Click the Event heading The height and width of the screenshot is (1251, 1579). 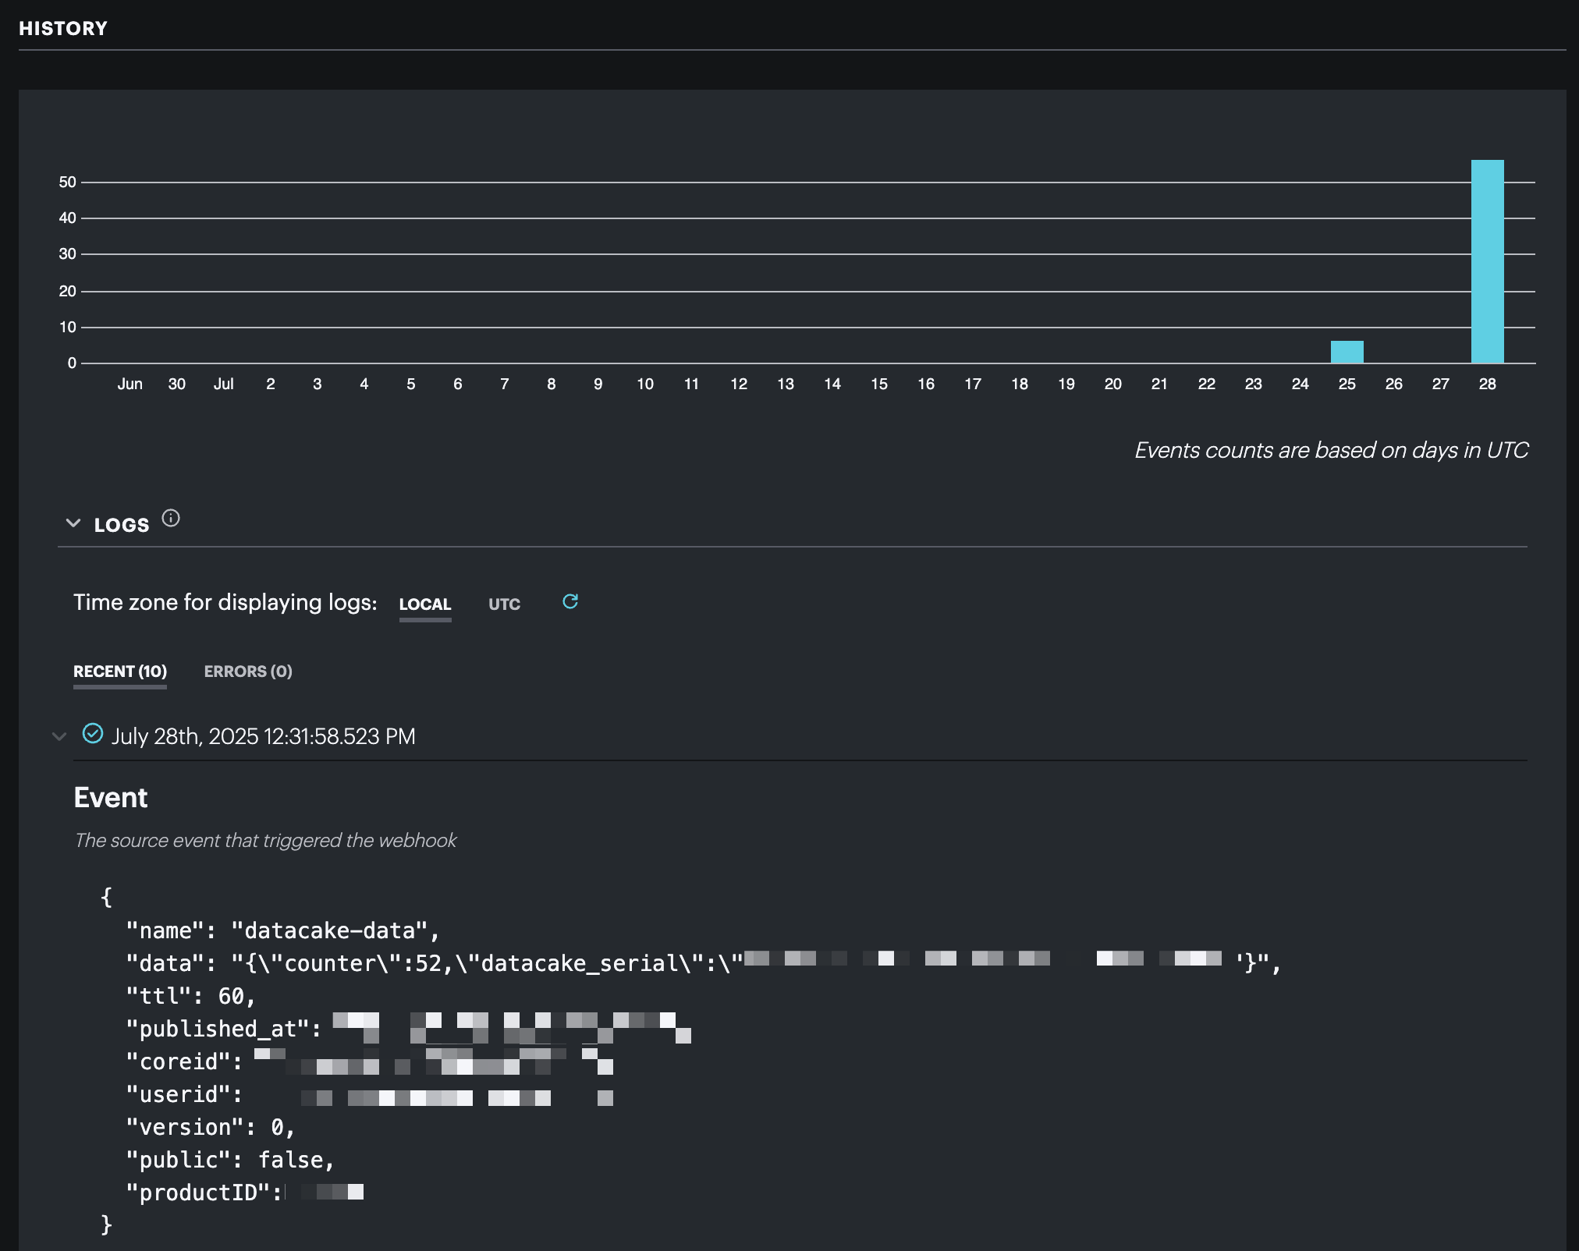coord(111,798)
